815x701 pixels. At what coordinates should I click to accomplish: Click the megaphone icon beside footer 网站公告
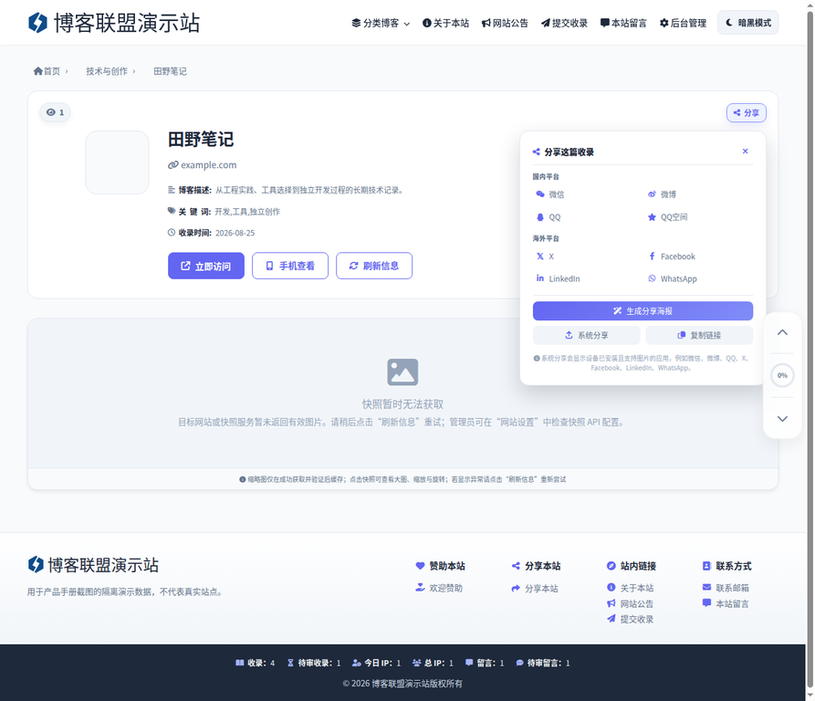tap(611, 603)
